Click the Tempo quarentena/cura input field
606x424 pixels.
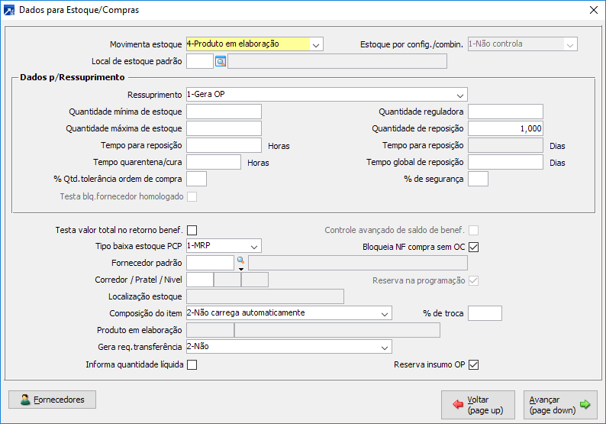213,162
